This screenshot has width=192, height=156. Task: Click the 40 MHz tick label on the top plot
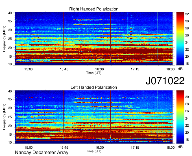click(x=10, y=13)
